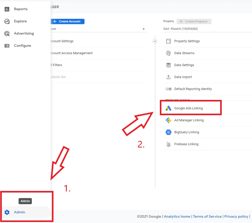Click the Privacy policy link
The height and width of the screenshot is (223, 252).
(x=236, y=216)
